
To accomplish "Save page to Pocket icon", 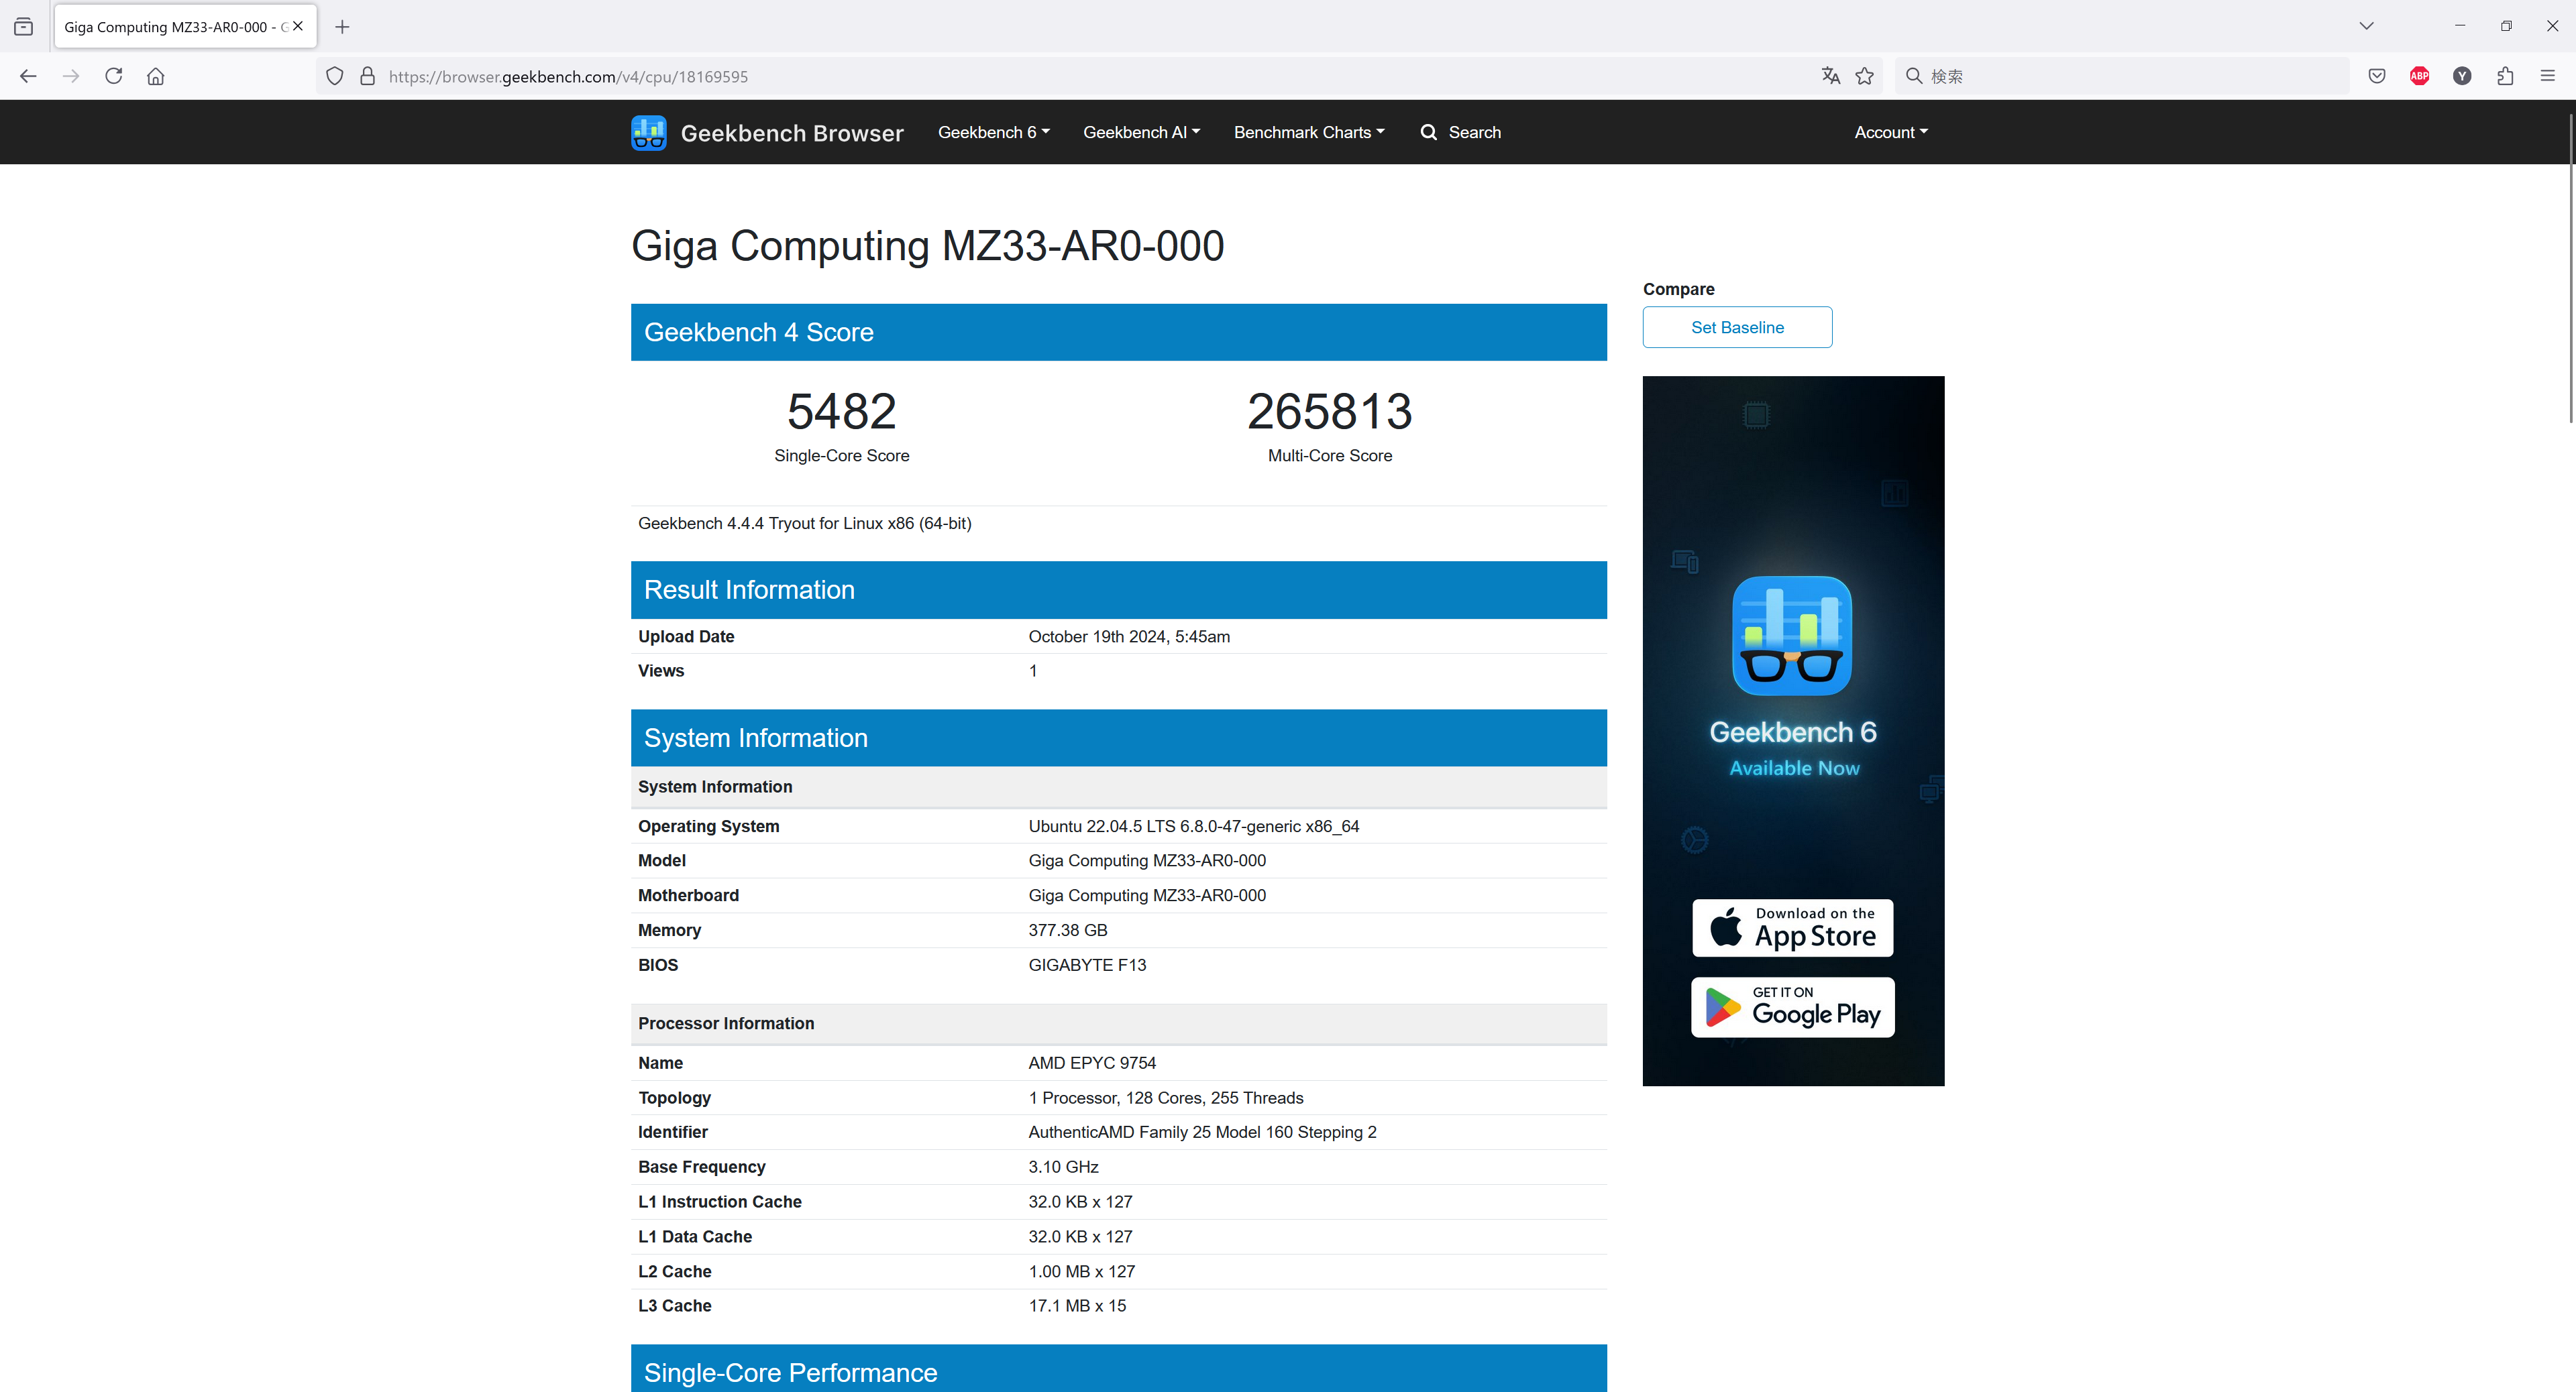I will [x=2377, y=76].
